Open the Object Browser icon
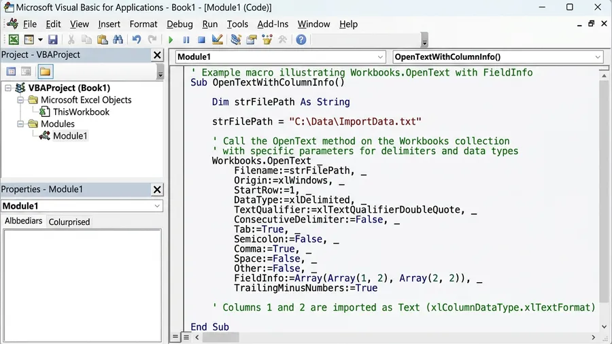This screenshot has height=344, width=612. [267, 39]
